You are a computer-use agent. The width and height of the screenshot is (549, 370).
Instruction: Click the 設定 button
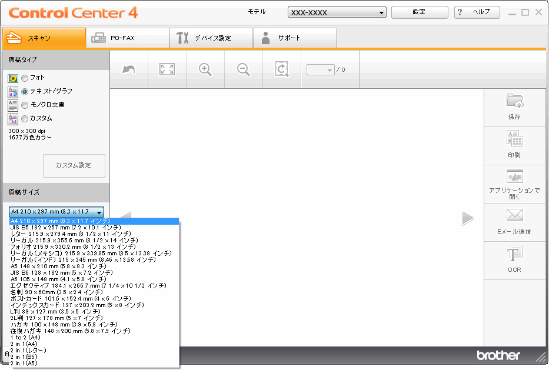click(420, 12)
